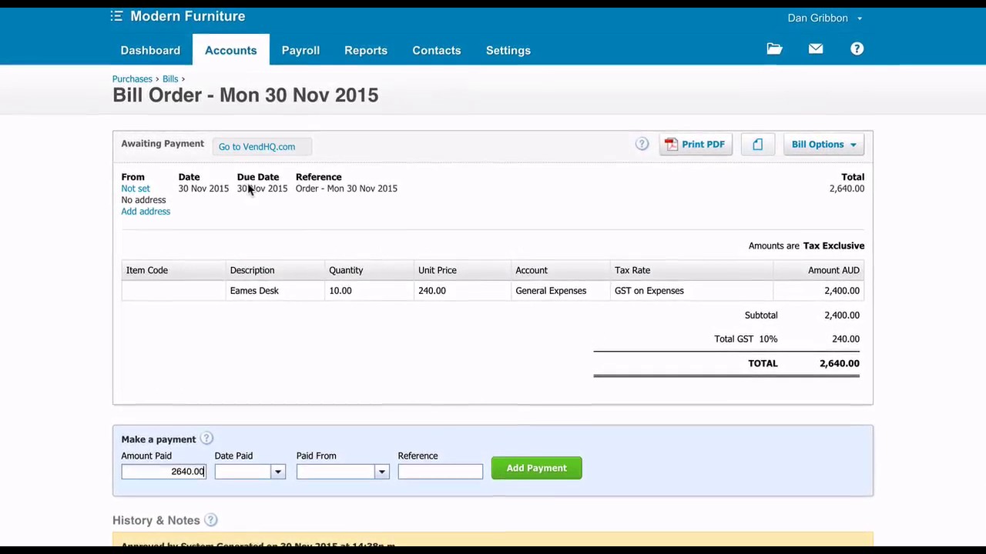Click the help icon beside History & Notes
Viewport: 986px width, 554px height.
click(210, 520)
